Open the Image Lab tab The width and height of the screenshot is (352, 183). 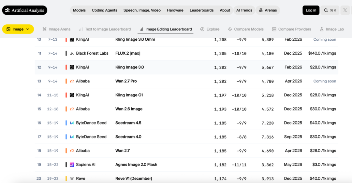[332, 29]
